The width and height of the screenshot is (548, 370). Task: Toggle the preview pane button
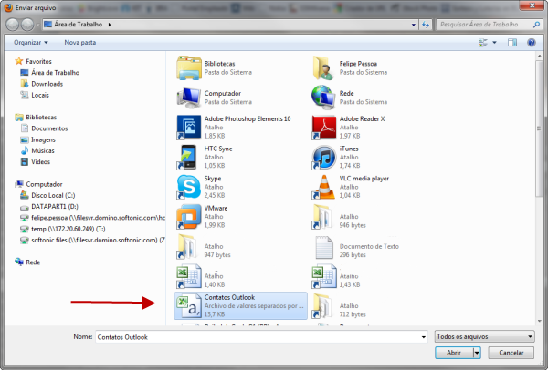coord(512,43)
